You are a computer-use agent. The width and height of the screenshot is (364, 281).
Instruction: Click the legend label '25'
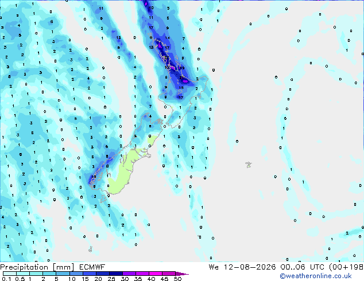tap(111, 279)
